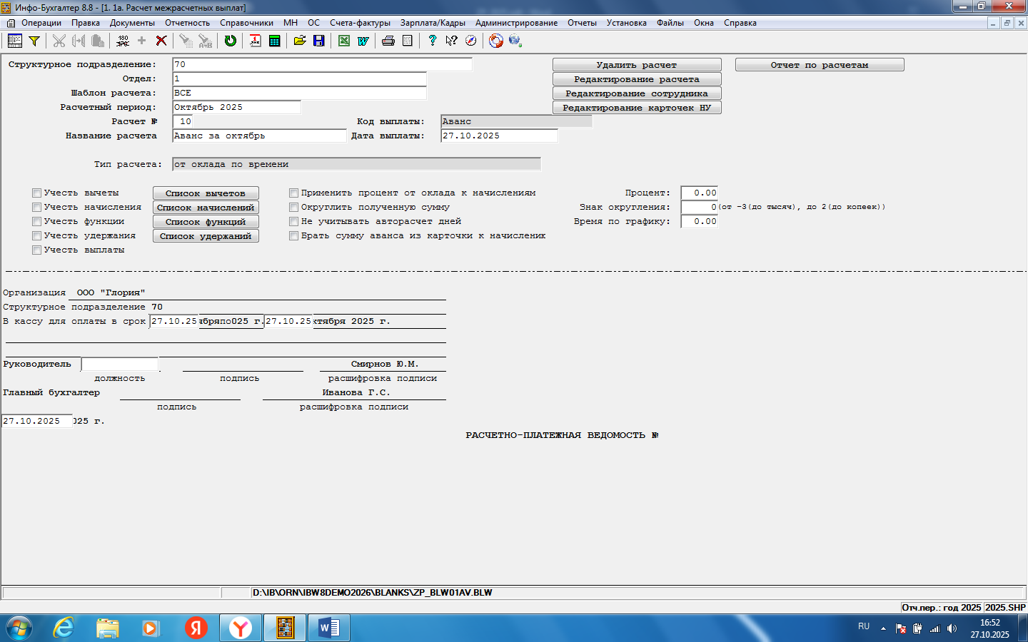Click the red X delete icon
Image resolution: width=1028 pixels, height=642 pixels.
[161, 41]
